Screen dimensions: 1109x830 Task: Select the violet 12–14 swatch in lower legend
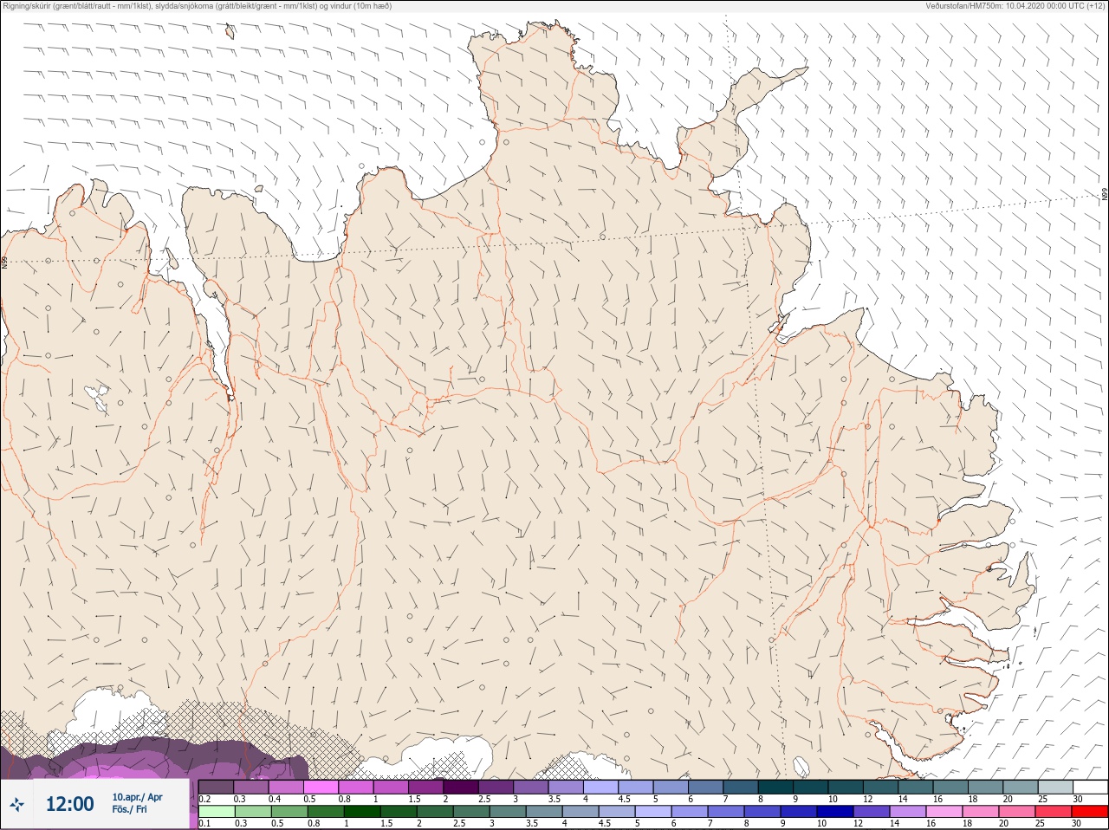871,812
